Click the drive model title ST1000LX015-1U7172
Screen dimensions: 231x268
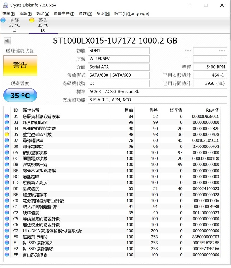94,41
